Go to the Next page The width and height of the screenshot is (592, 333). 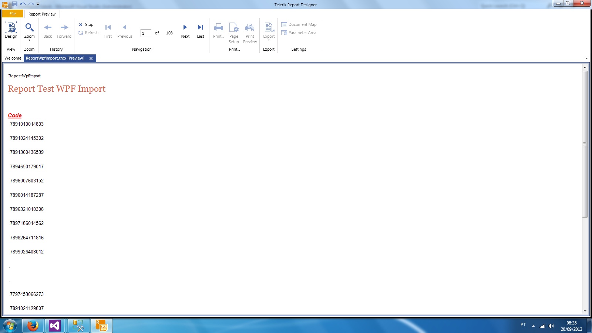[185, 31]
